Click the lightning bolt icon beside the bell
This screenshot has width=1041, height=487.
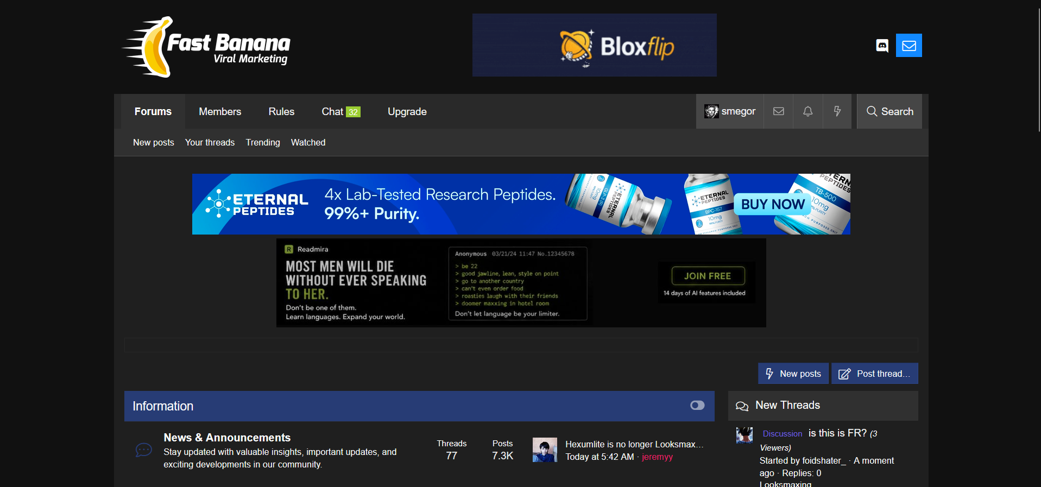tap(837, 111)
